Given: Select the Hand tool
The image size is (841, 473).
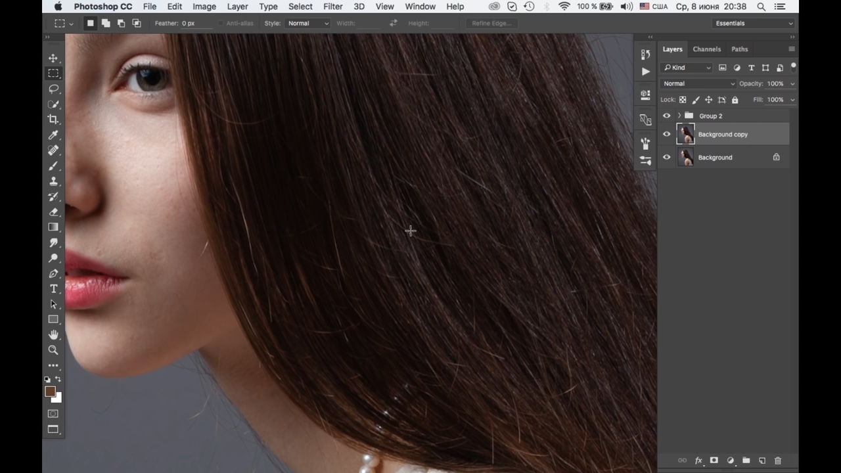Looking at the screenshot, I should point(53,335).
